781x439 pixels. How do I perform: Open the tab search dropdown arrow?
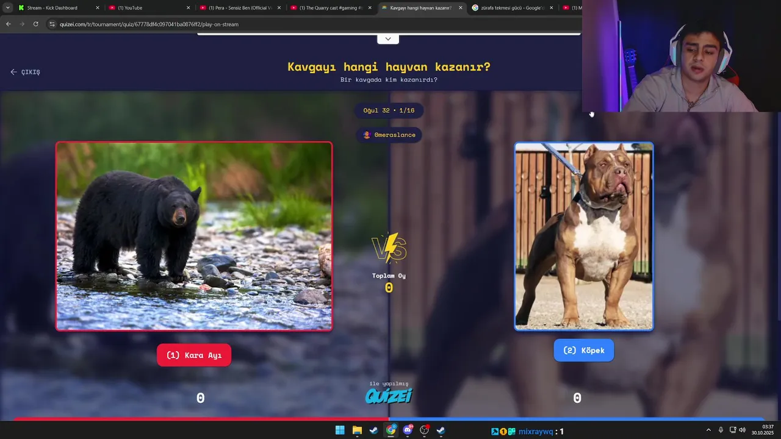(7, 8)
